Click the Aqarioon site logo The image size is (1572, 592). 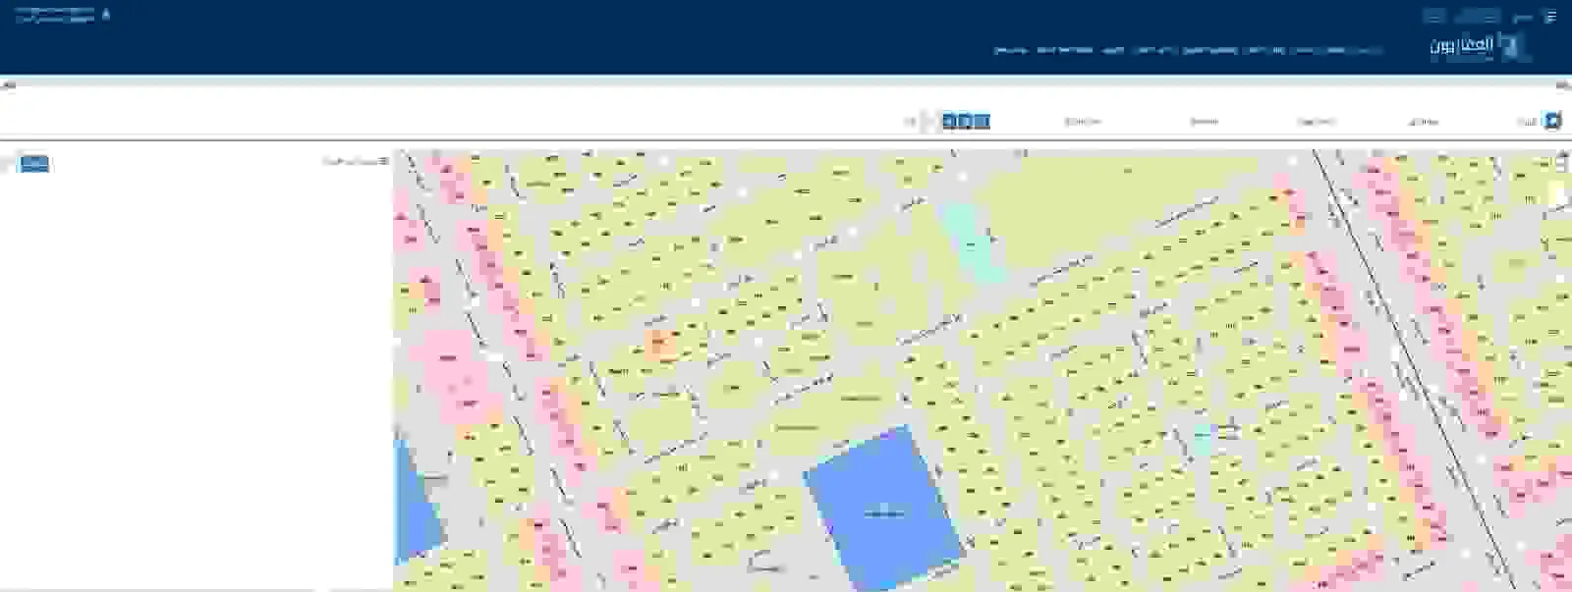coord(1477,46)
